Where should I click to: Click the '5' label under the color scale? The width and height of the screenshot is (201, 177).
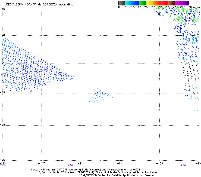[x=125, y=7]
